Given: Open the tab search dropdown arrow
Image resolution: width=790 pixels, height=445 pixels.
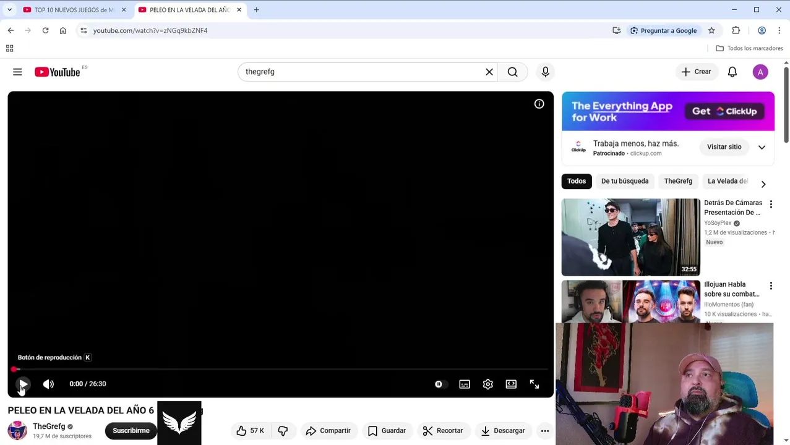Looking at the screenshot, I should coord(9,10).
